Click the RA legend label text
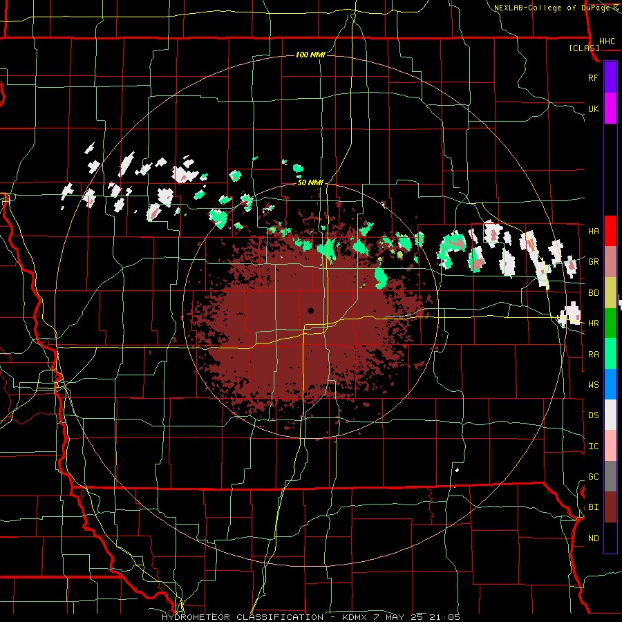 pyautogui.click(x=593, y=355)
